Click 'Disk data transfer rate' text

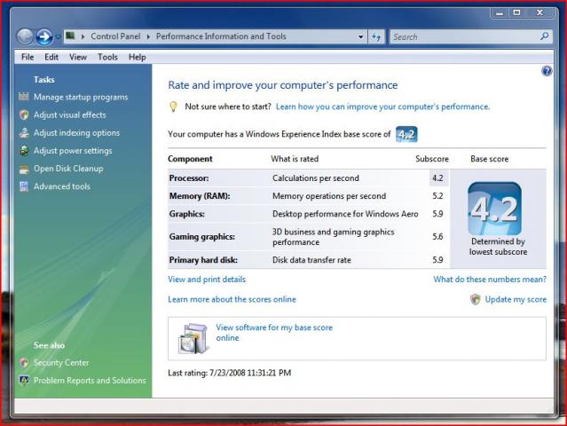pyautogui.click(x=311, y=260)
